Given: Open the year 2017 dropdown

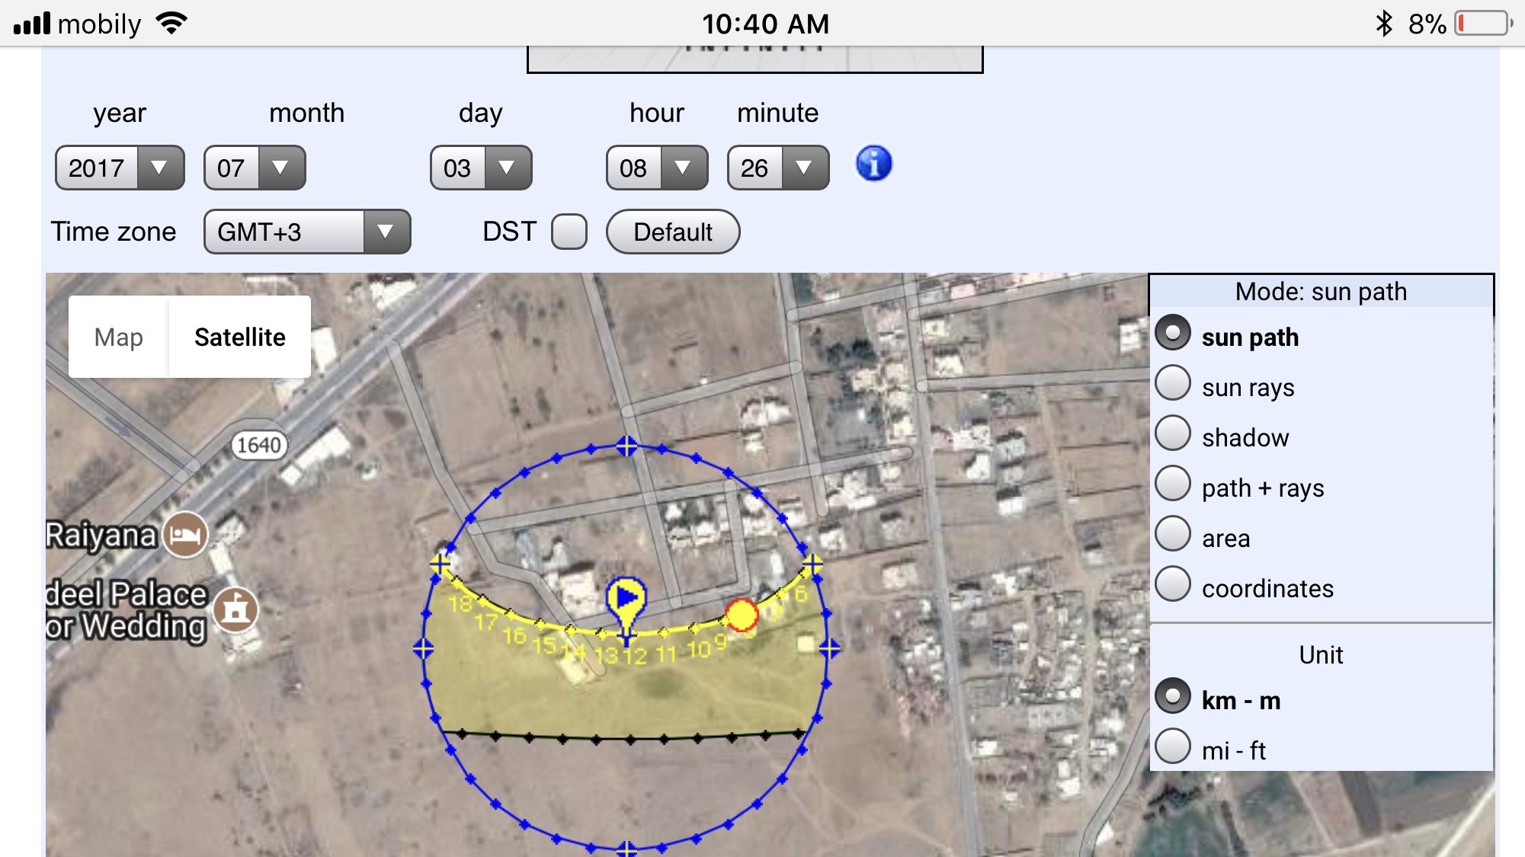Looking at the screenshot, I should 120,168.
